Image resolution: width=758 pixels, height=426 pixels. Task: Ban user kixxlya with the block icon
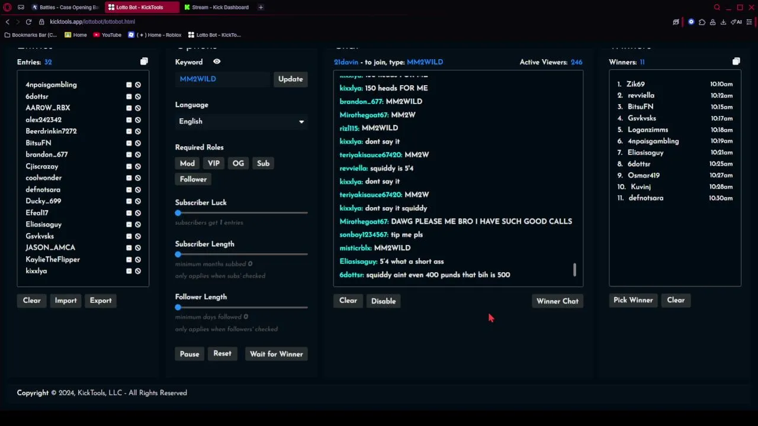click(138, 271)
